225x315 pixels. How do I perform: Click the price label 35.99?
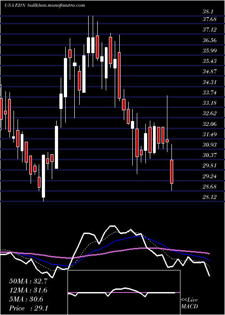pyautogui.click(x=210, y=50)
